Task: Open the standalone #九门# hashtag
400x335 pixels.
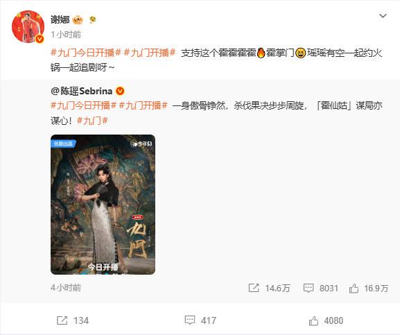Action: coord(92,121)
